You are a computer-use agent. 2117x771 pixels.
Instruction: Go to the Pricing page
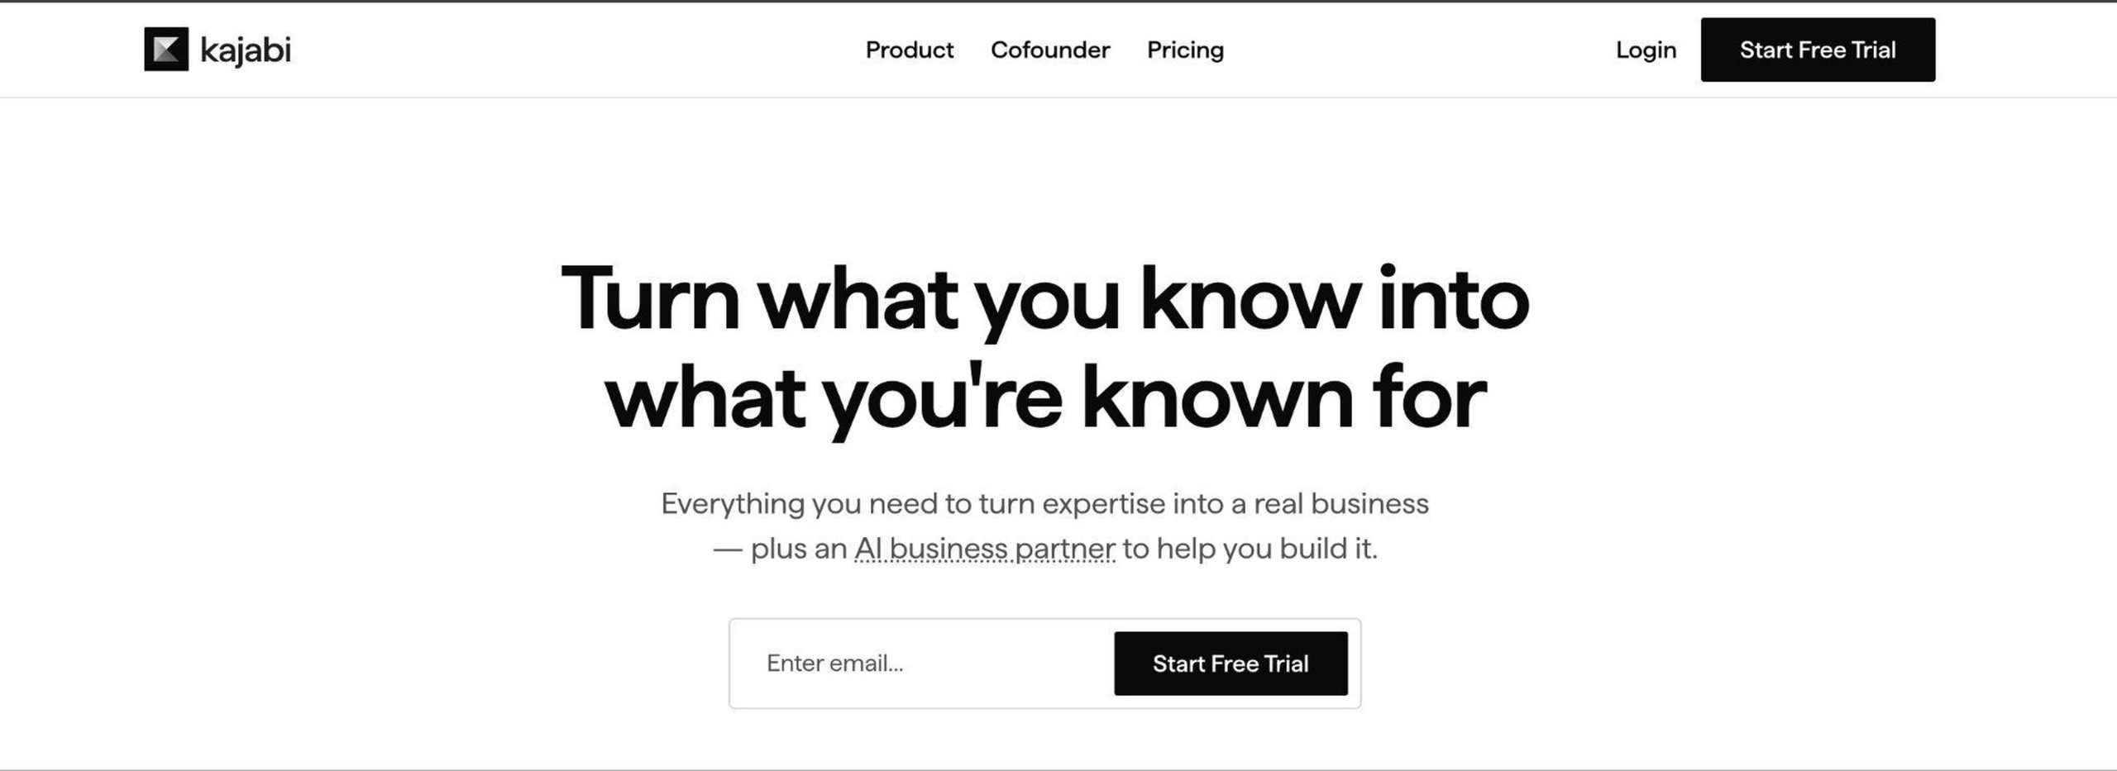[1185, 50]
